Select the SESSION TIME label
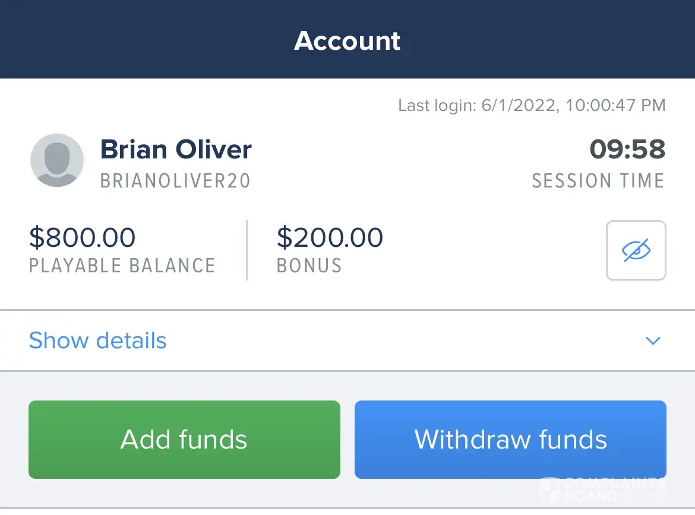Screen dimensions: 695x515 tap(598, 181)
